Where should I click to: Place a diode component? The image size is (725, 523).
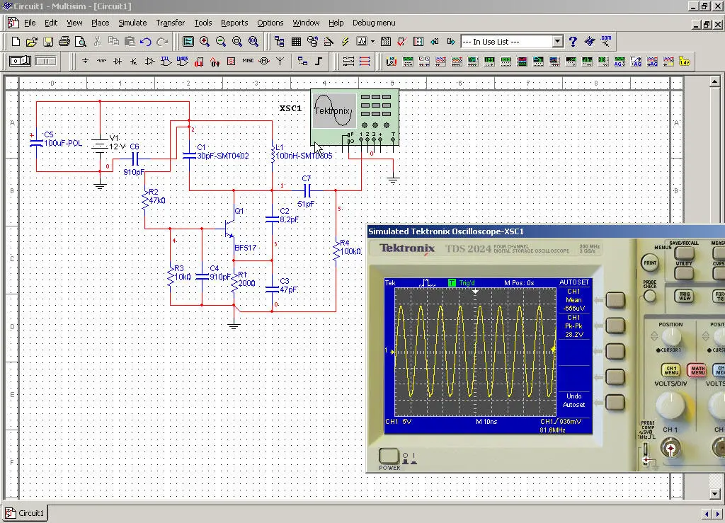coord(118,61)
